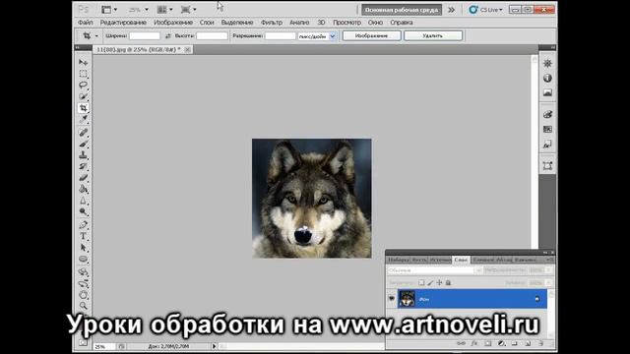Open the Info panel icon in right dock

pyautogui.click(x=547, y=79)
